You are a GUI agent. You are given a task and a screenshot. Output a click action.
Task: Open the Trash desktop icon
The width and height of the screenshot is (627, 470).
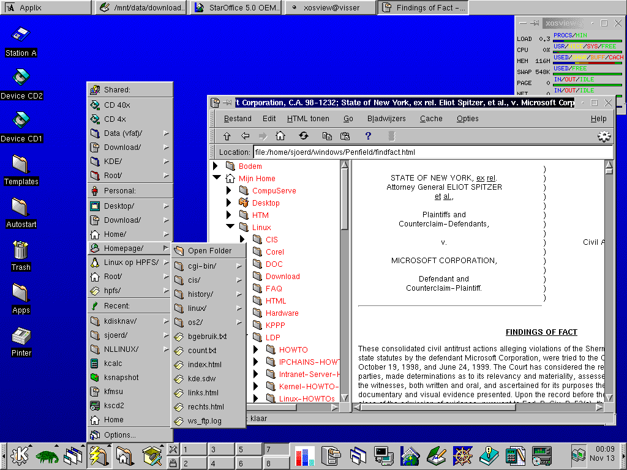coord(21,250)
